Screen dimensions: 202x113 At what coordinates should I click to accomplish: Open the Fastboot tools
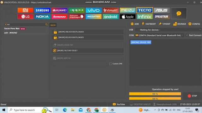[x=149, y=24]
